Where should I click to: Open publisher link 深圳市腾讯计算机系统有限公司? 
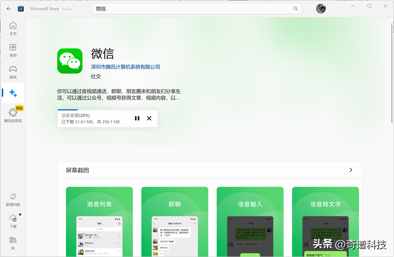point(125,67)
